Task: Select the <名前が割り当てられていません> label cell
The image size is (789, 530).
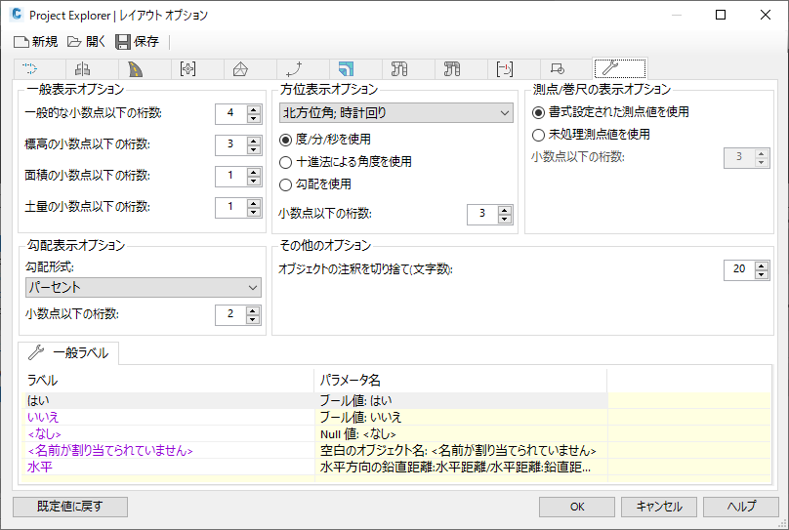Action: (169, 451)
